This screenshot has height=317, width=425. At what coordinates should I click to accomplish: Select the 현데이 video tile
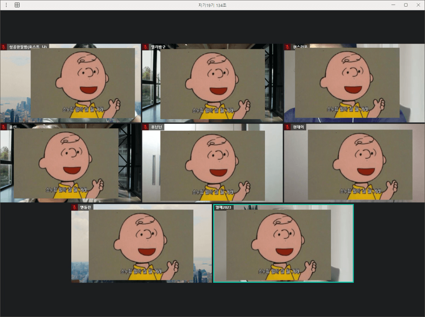355,163
